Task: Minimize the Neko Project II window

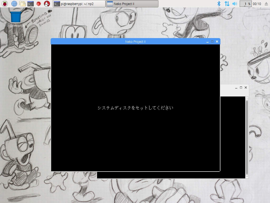Action: (x=207, y=42)
